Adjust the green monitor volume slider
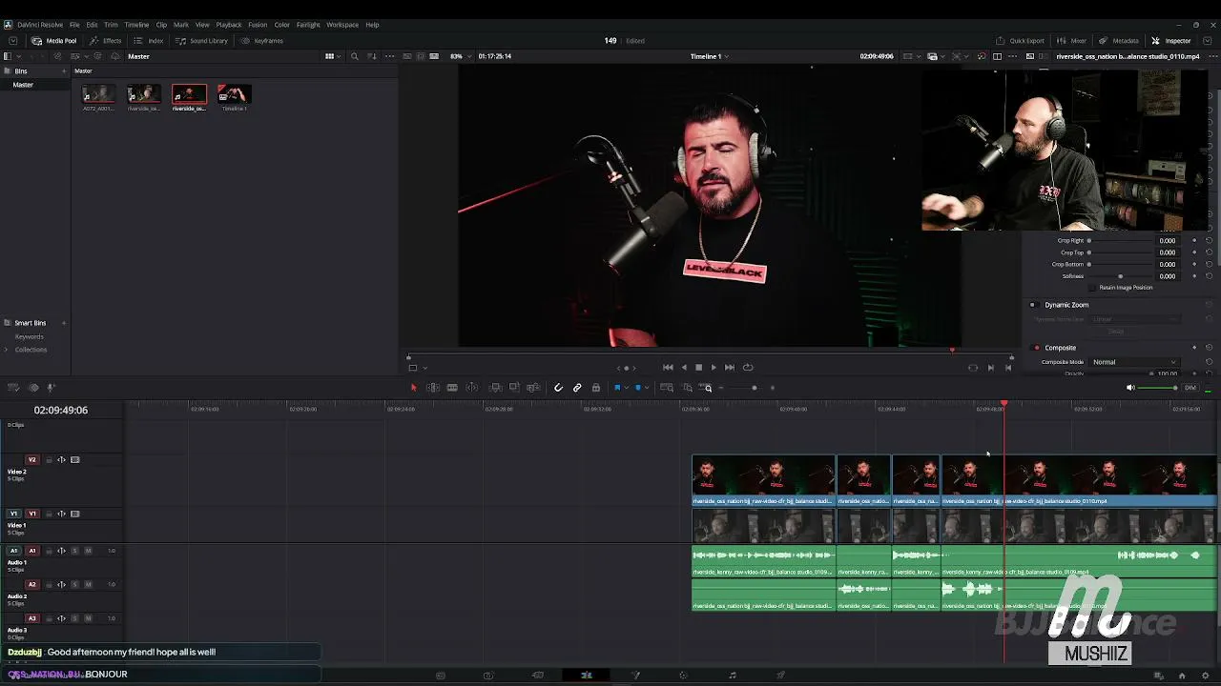 tap(1159, 388)
